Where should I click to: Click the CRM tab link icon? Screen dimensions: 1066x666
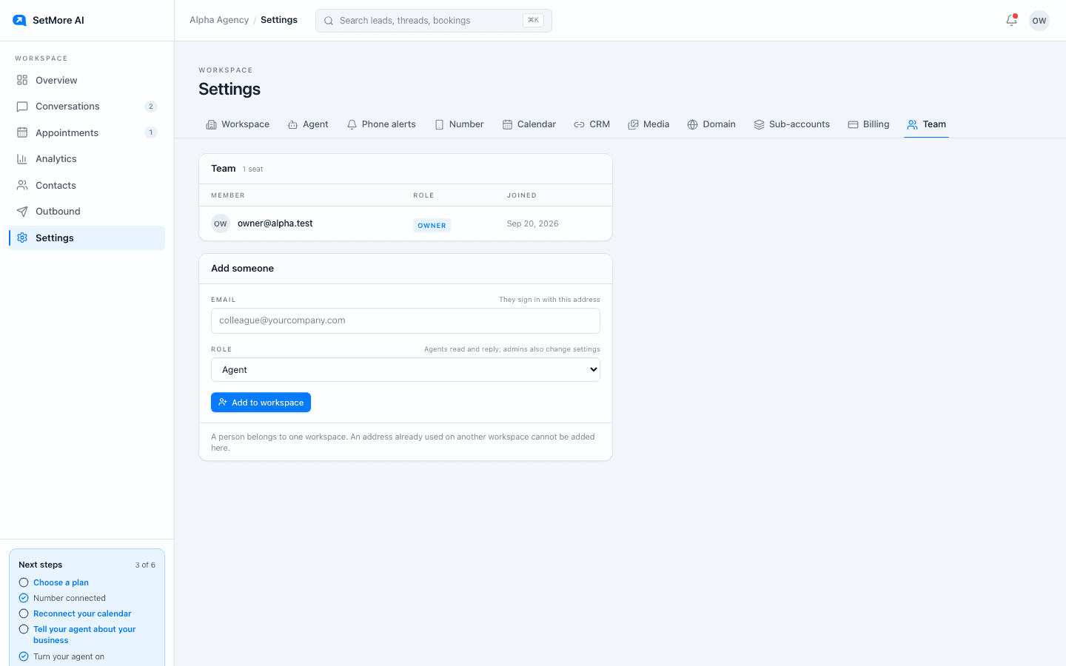tap(579, 124)
